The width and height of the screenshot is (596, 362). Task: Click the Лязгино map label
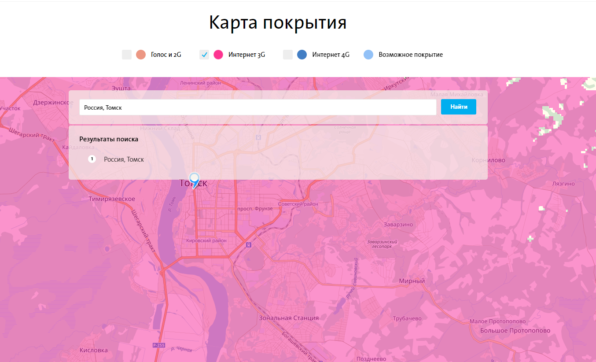[563, 184]
